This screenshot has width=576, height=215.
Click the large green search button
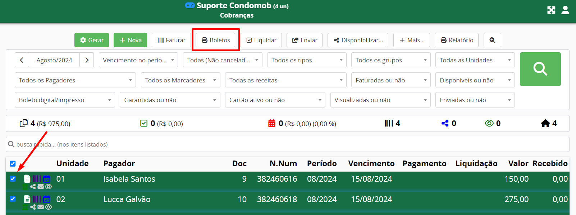[540, 69]
